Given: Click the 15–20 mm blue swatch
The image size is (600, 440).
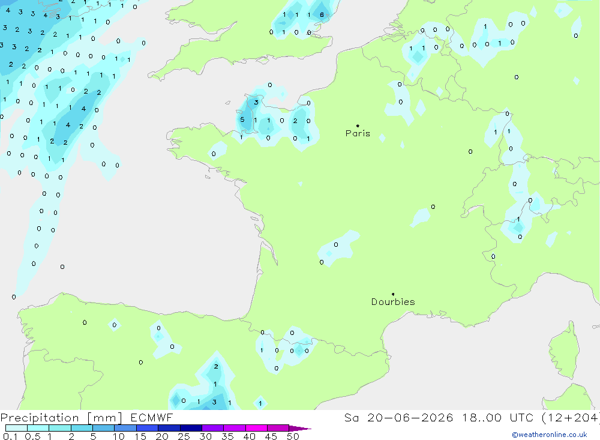Looking at the screenshot, I should tap(147, 428).
